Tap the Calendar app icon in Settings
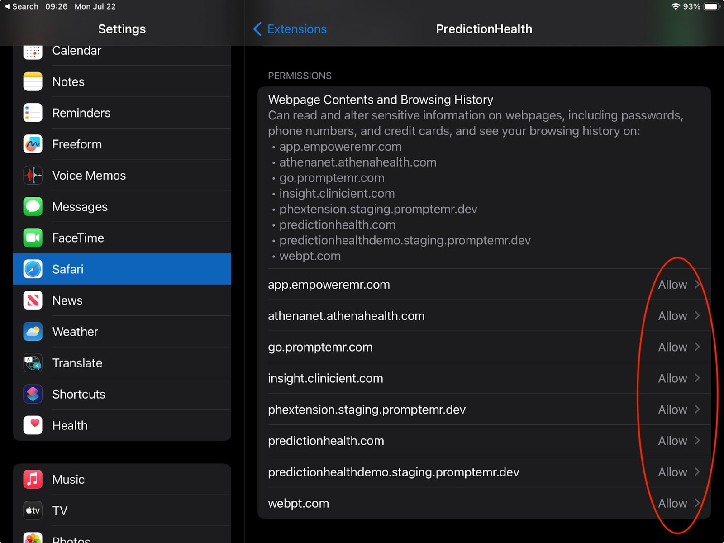The height and width of the screenshot is (543, 724). [x=33, y=52]
